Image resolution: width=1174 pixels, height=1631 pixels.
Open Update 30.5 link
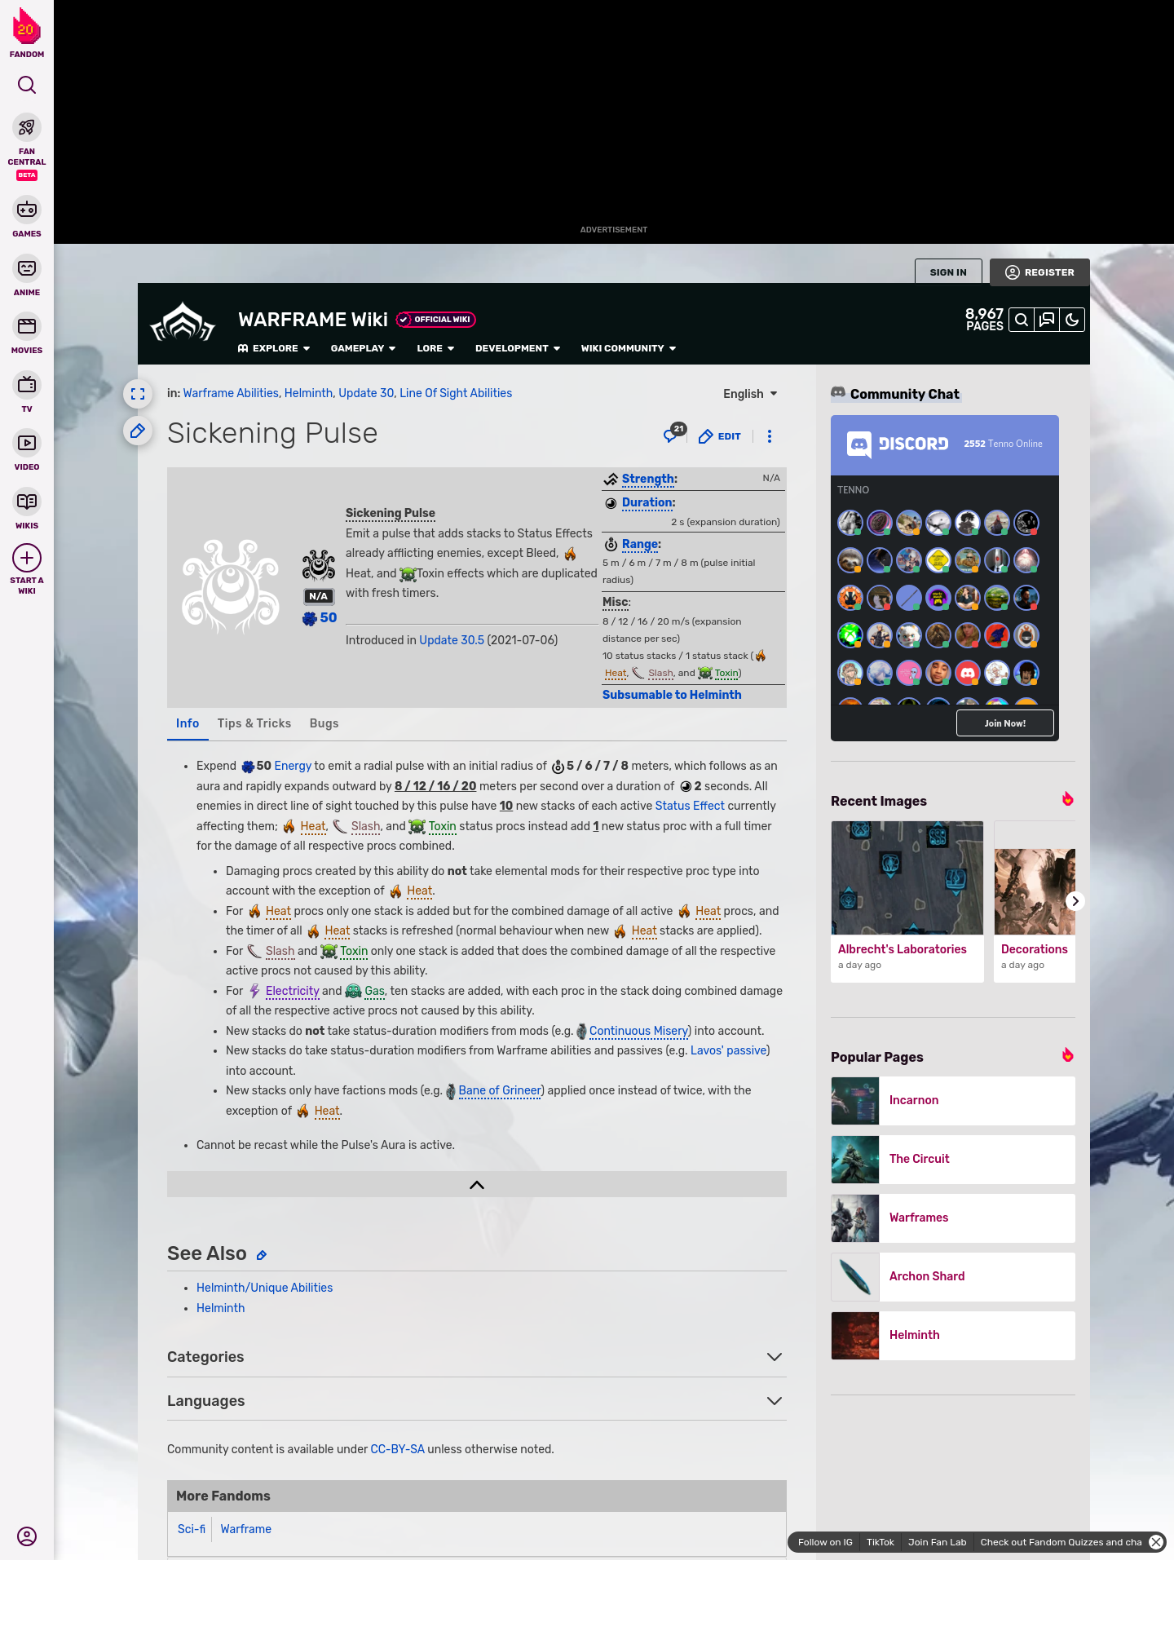point(452,640)
